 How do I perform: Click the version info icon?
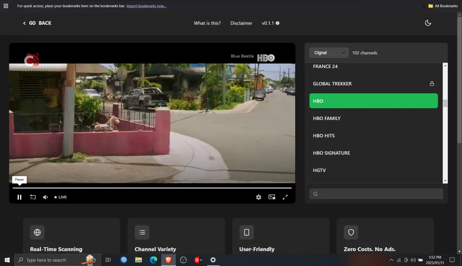tap(278, 23)
